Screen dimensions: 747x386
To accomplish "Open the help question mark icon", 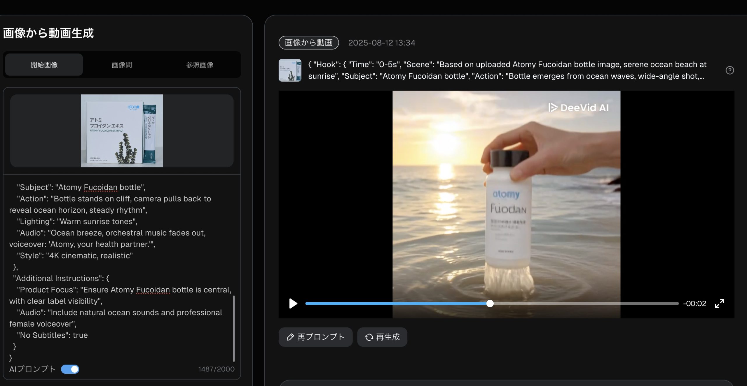I will pyautogui.click(x=729, y=70).
